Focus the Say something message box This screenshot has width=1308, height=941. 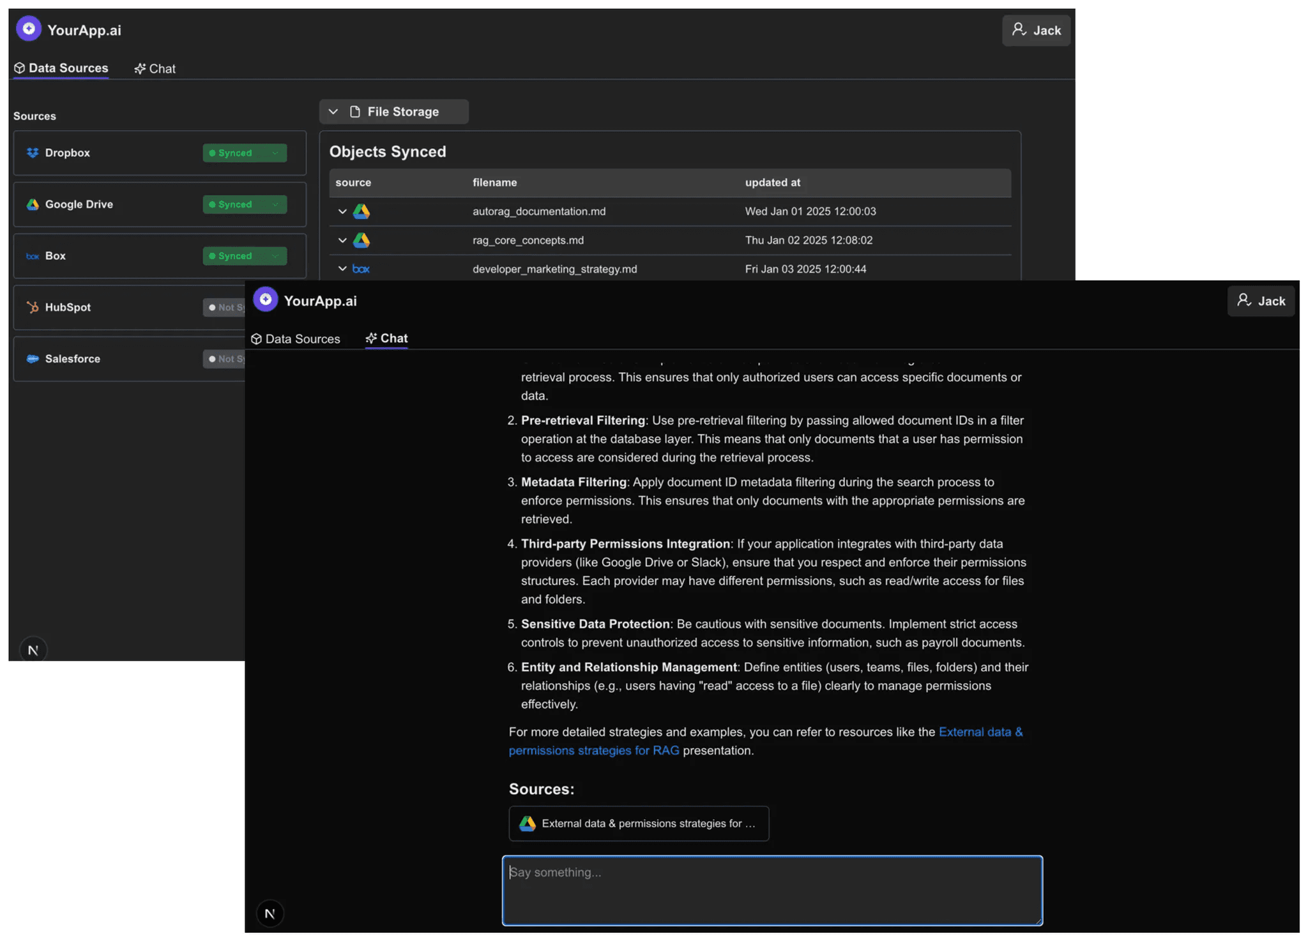coord(772,891)
